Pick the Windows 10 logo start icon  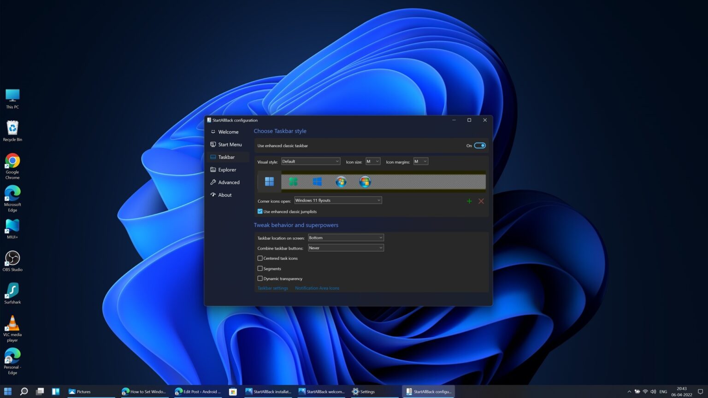(317, 182)
